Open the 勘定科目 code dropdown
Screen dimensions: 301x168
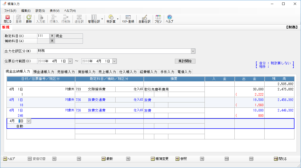pyautogui.click(x=52, y=36)
